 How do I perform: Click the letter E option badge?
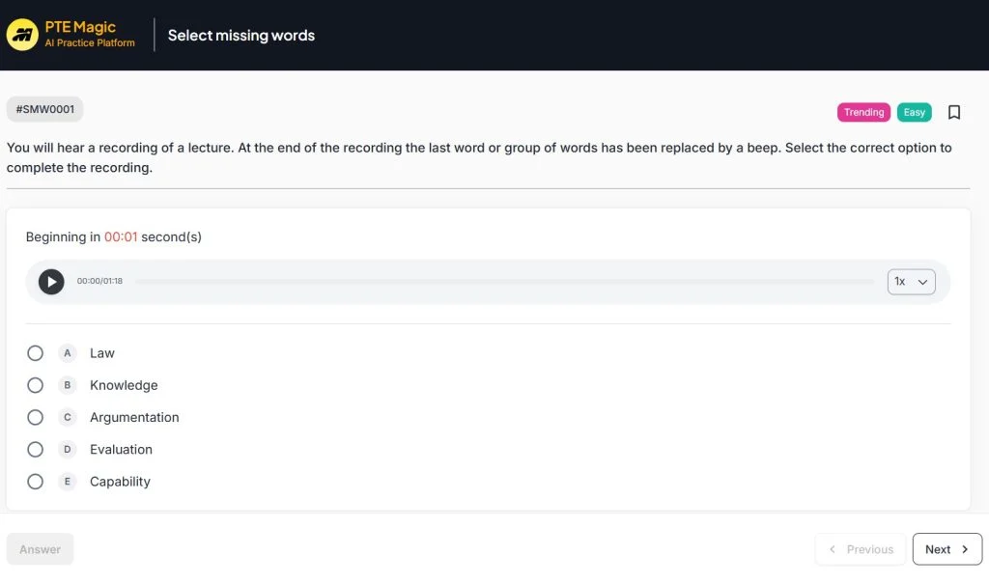(x=68, y=482)
